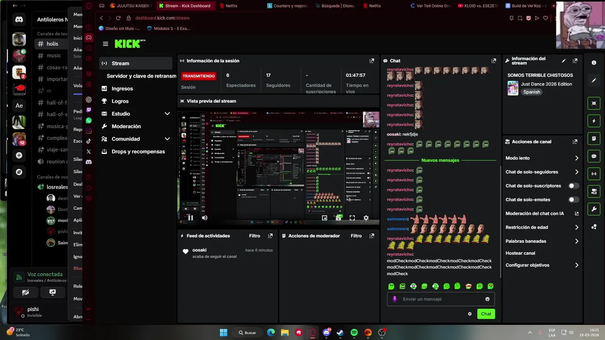The image size is (605, 340).
Task: Pop out the Chat panel
Action: (493, 60)
